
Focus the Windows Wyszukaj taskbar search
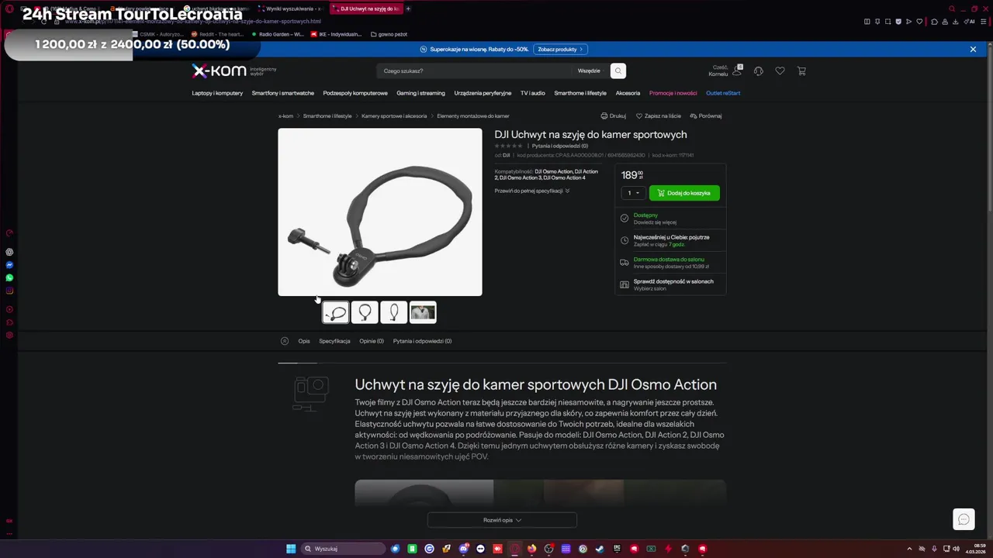click(x=344, y=549)
